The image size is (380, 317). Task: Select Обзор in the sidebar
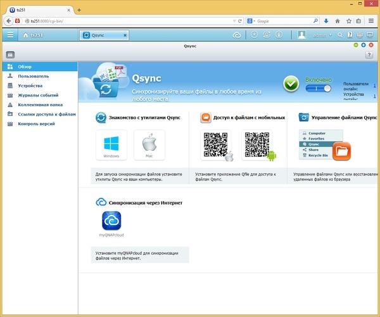[40, 67]
